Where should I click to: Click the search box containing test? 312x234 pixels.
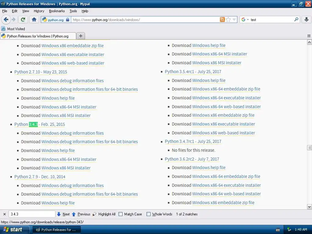click(271, 20)
